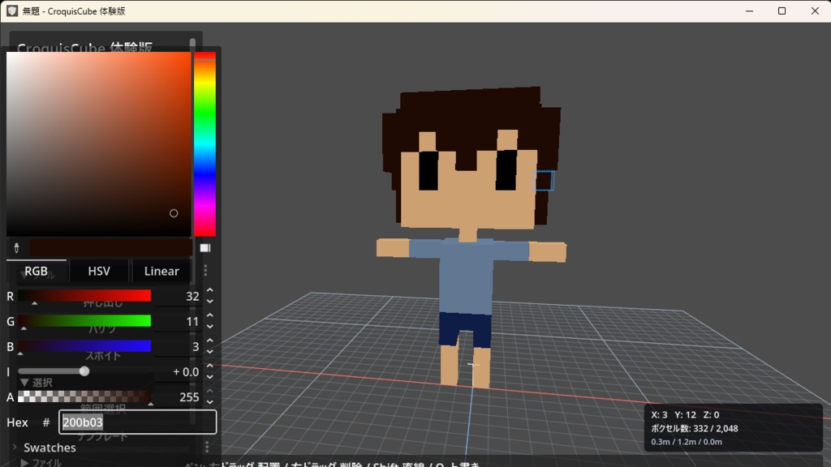The image size is (831, 467).
Task: Decrease the I intensity with its down arrow
Action: point(210,376)
